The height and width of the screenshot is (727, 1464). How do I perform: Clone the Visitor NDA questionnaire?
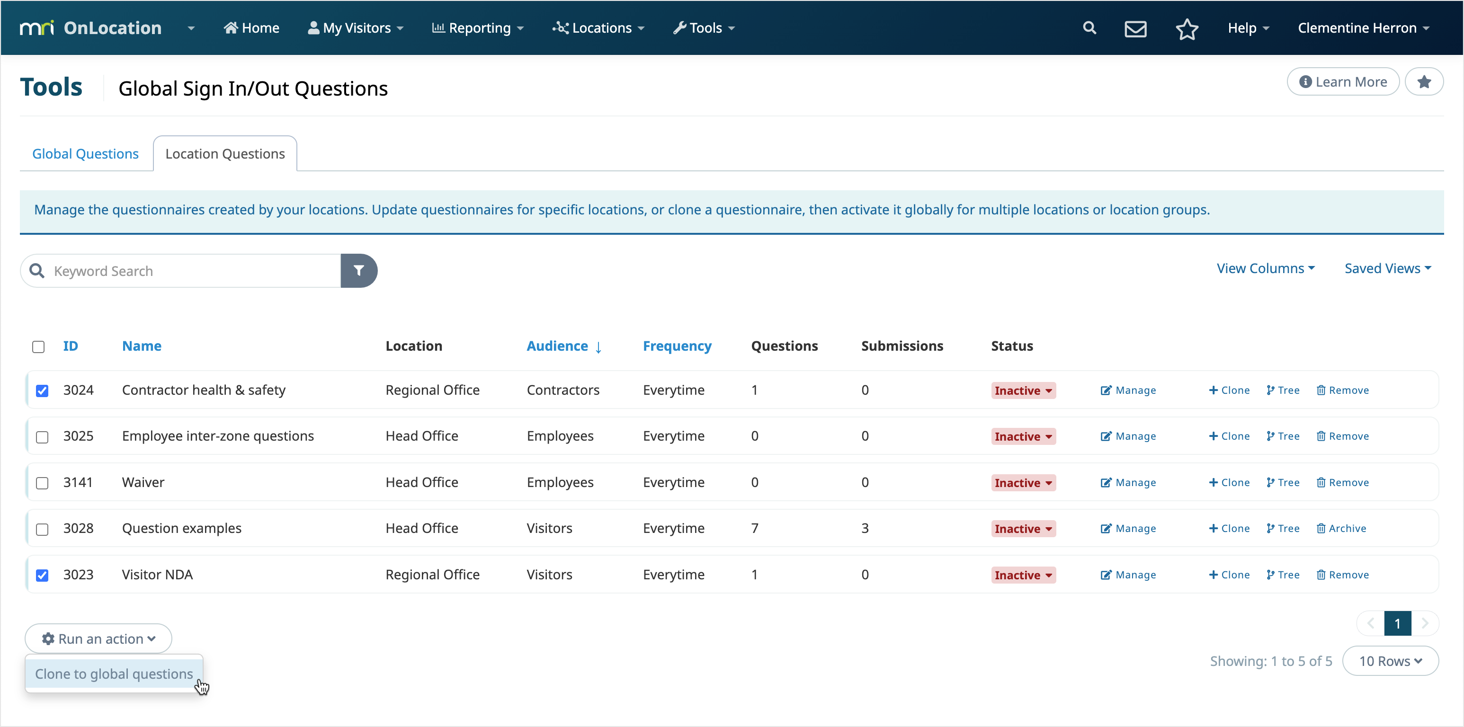(x=1229, y=575)
